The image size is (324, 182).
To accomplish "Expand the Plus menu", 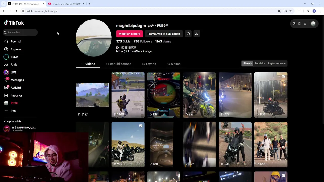I will (13, 111).
